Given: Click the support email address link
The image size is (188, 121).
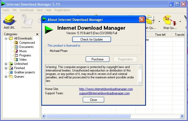Looking at the screenshot, I should point(104,93).
